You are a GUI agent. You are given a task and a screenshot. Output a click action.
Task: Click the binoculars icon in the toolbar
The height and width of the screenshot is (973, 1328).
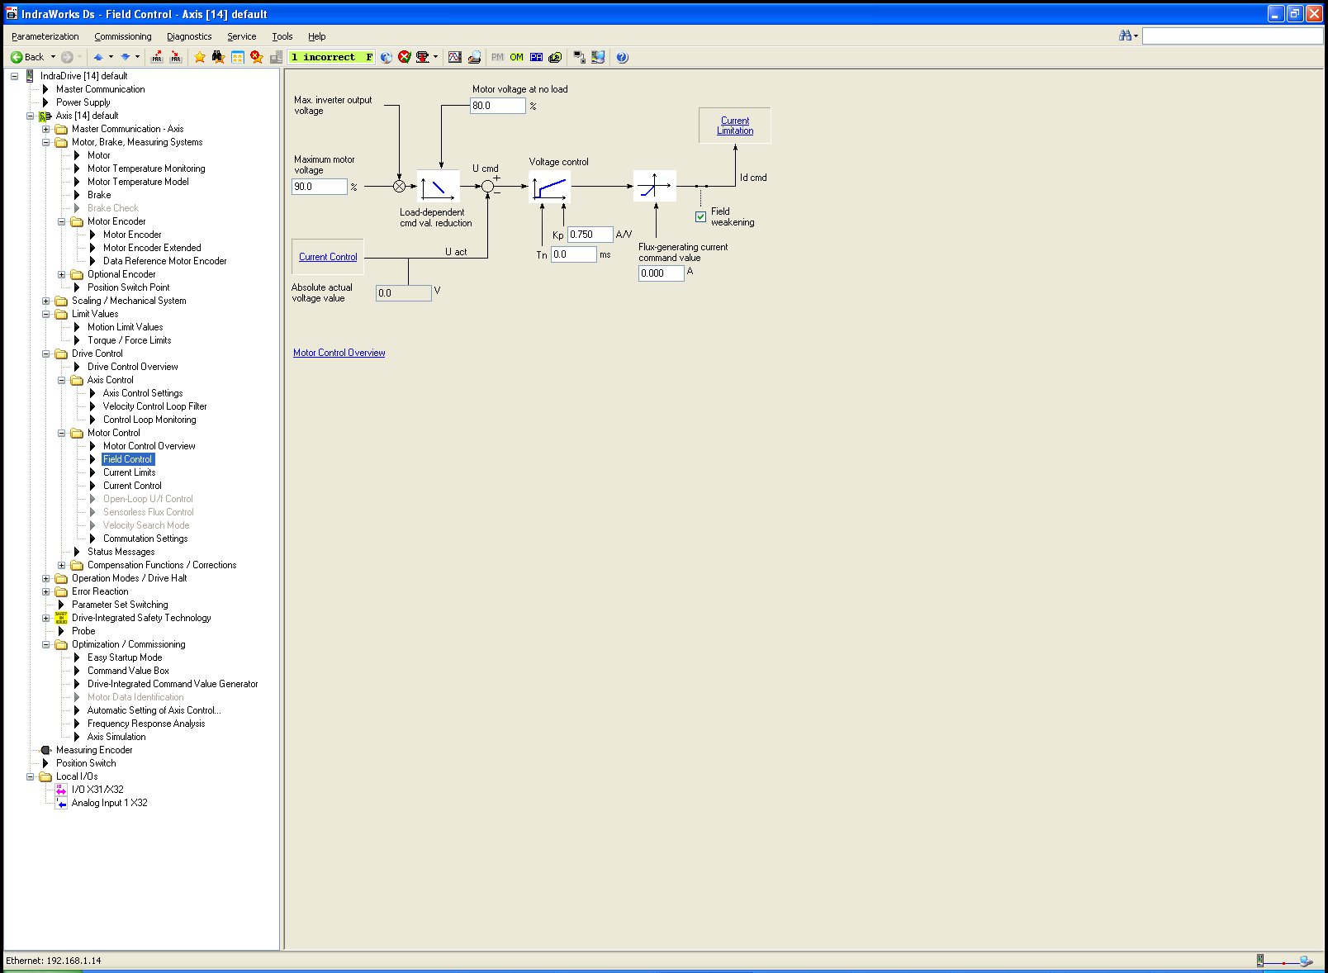pos(218,57)
